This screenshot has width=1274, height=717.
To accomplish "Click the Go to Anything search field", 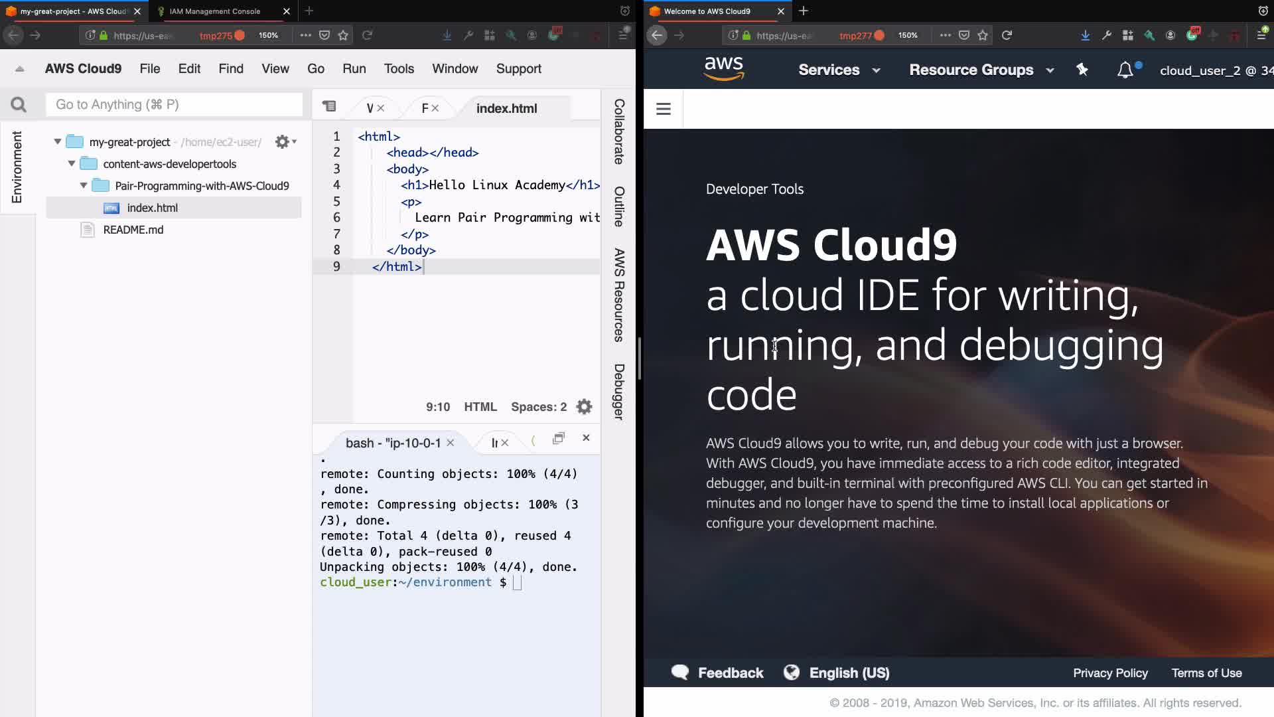I will point(174,104).
